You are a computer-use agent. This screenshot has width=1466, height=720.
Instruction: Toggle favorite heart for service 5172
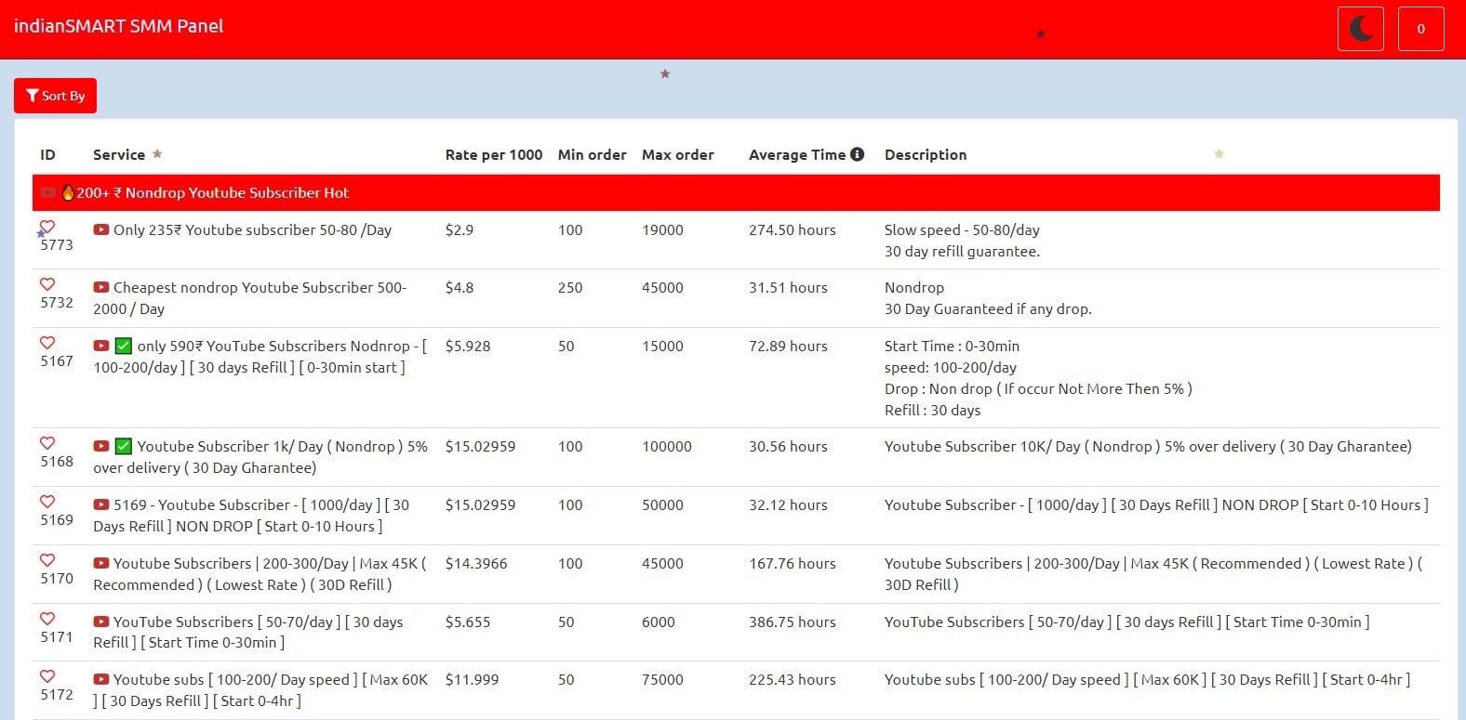point(47,676)
